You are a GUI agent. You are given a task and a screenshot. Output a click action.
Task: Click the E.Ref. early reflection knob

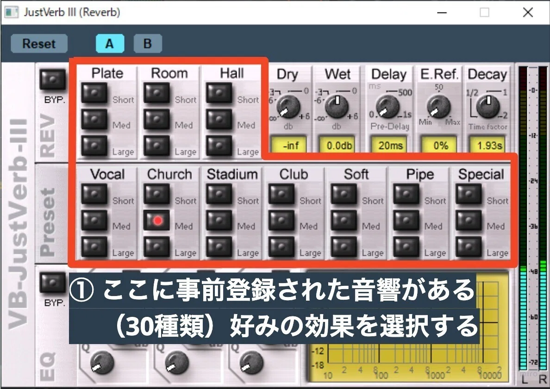438,106
